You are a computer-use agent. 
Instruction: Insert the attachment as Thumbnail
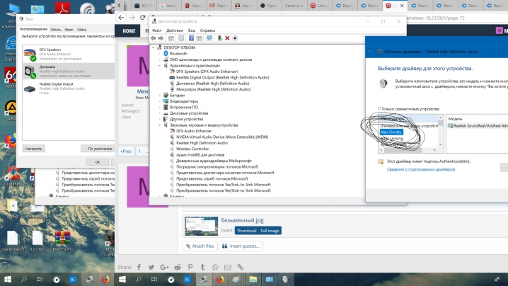246,231
